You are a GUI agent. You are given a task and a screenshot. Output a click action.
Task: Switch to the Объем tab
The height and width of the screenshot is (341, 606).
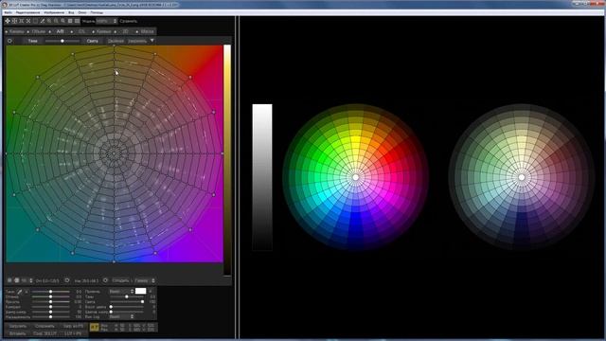pyautogui.click(x=38, y=31)
